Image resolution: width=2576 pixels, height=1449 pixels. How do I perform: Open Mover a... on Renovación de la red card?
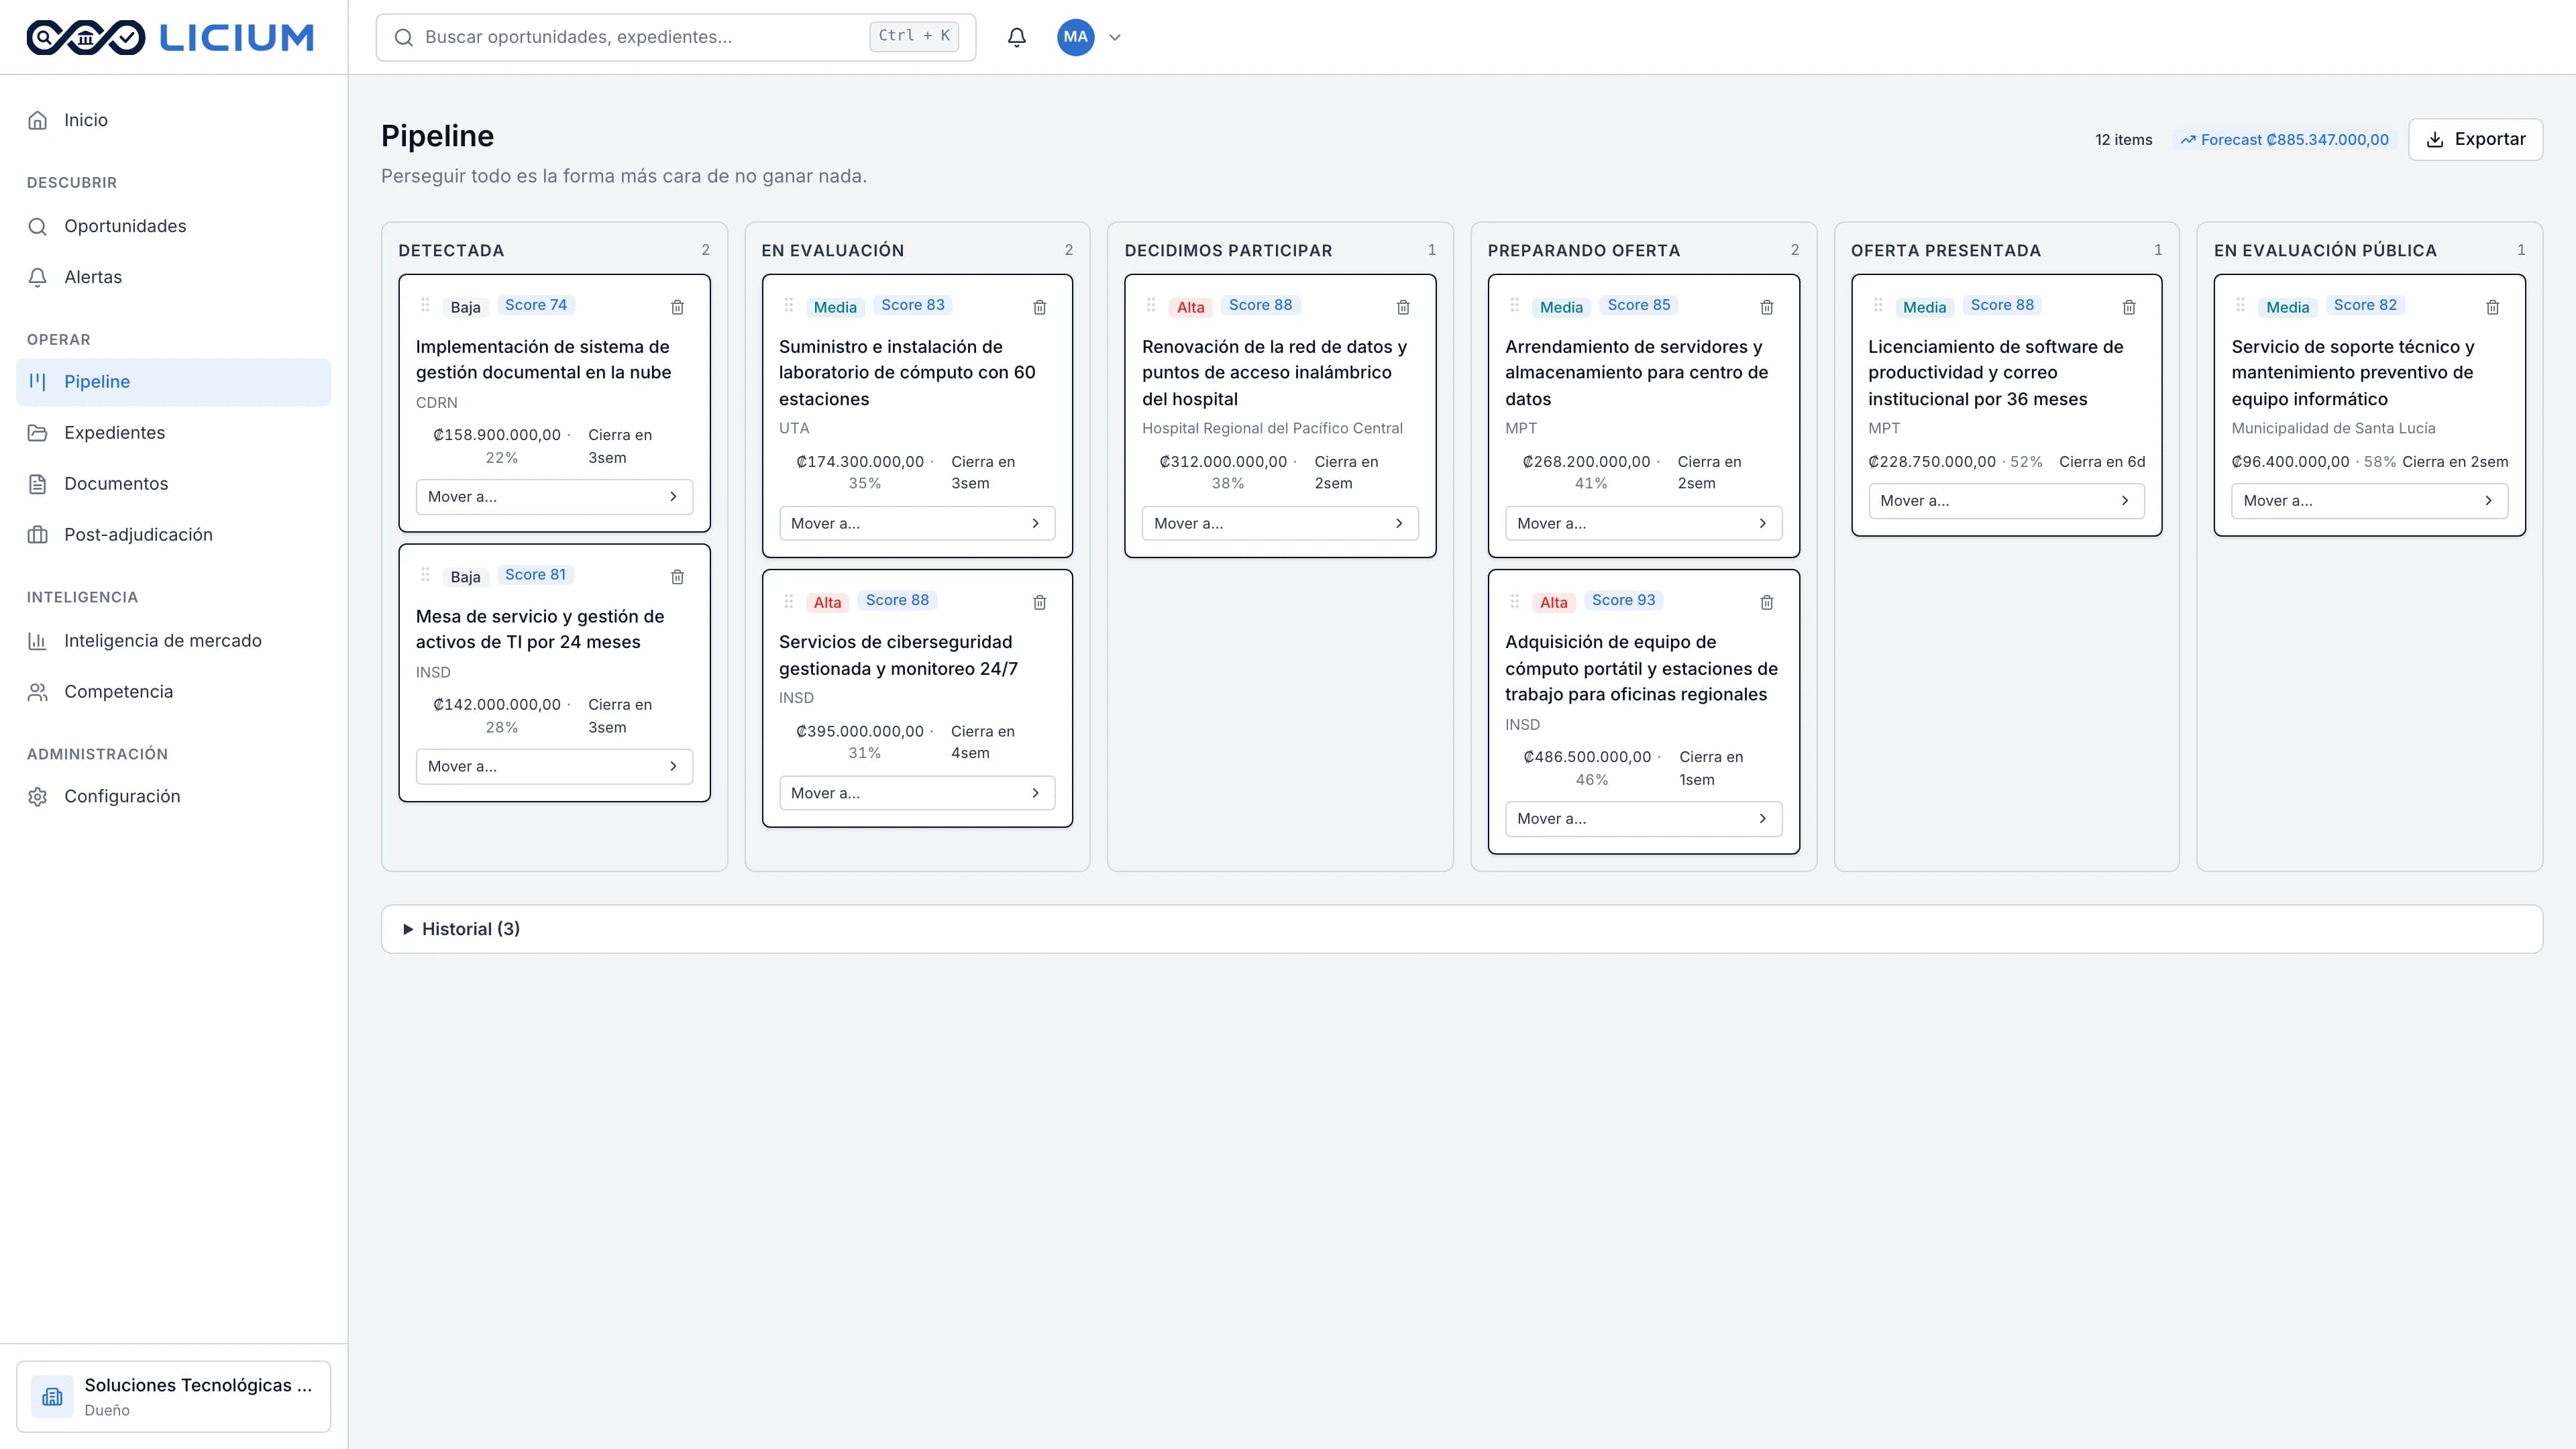point(1280,523)
